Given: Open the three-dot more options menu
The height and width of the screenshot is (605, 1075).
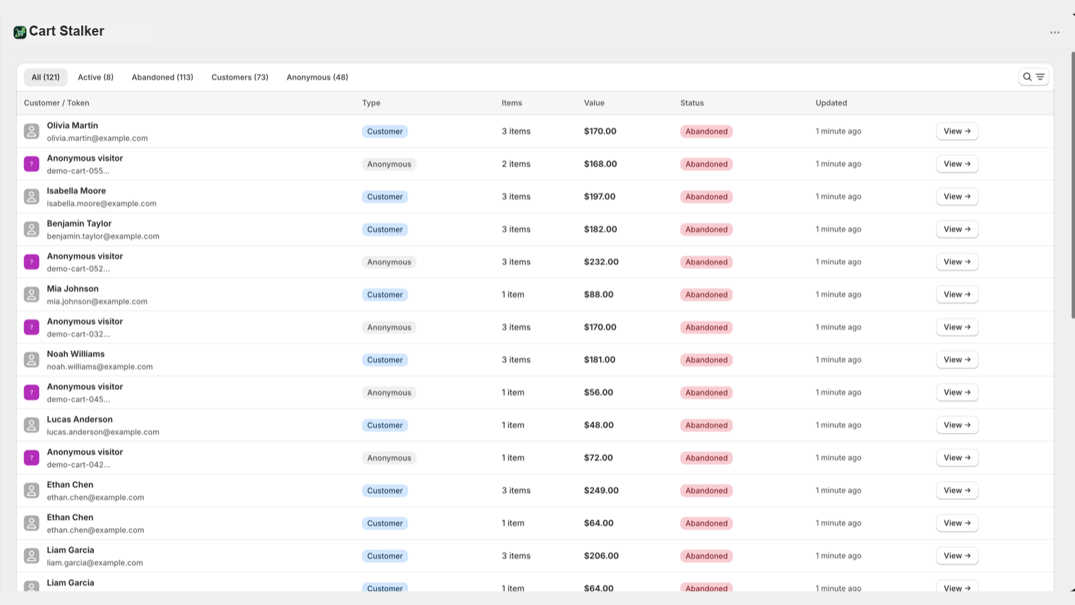Looking at the screenshot, I should (1055, 32).
